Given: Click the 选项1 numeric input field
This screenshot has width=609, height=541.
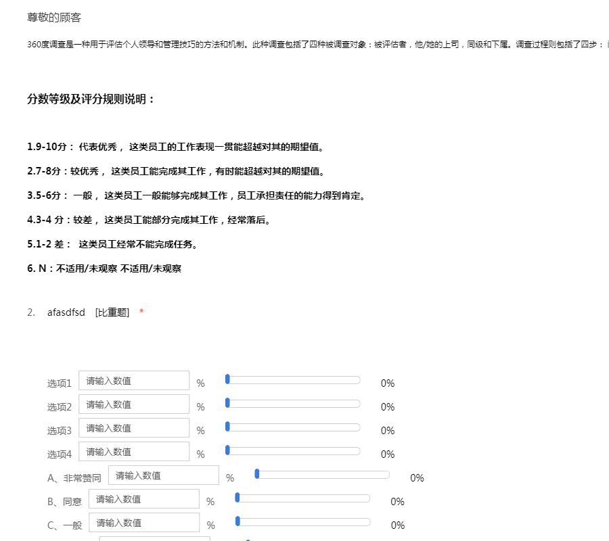Looking at the screenshot, I should (x=134, y=381).
